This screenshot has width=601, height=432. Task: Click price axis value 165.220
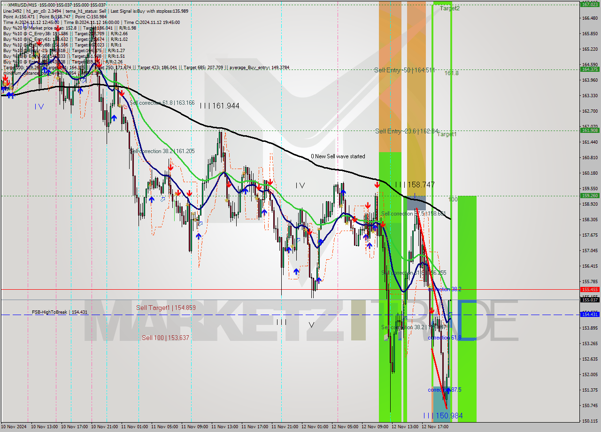(x=589, y=49)
